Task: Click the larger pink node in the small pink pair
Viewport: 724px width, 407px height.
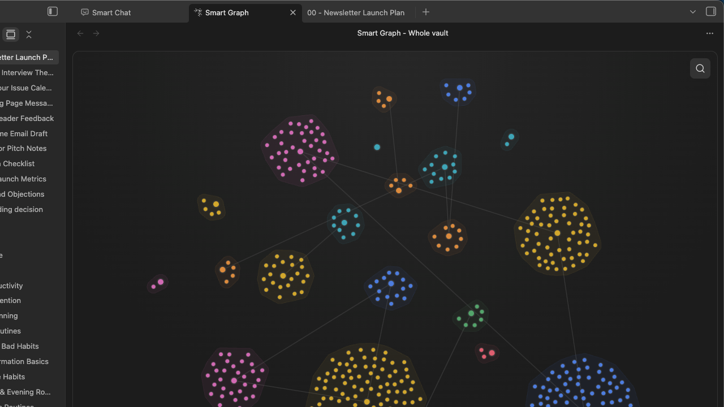Action: [x=161, y=282]
